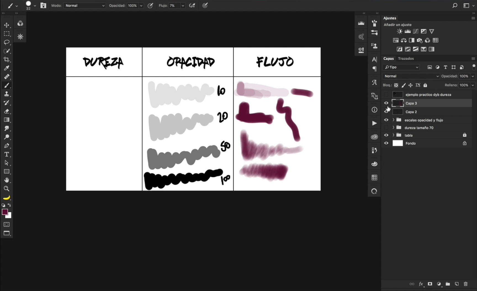Image resolution: width=477 pixels, height=291 pixels.
Task: Select the Path Selection tool
Action: 7,163
